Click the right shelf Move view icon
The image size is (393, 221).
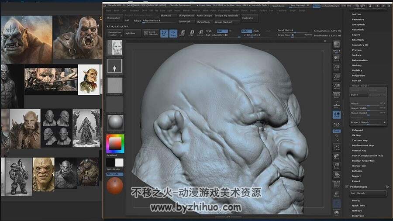(x=337, y=157)
